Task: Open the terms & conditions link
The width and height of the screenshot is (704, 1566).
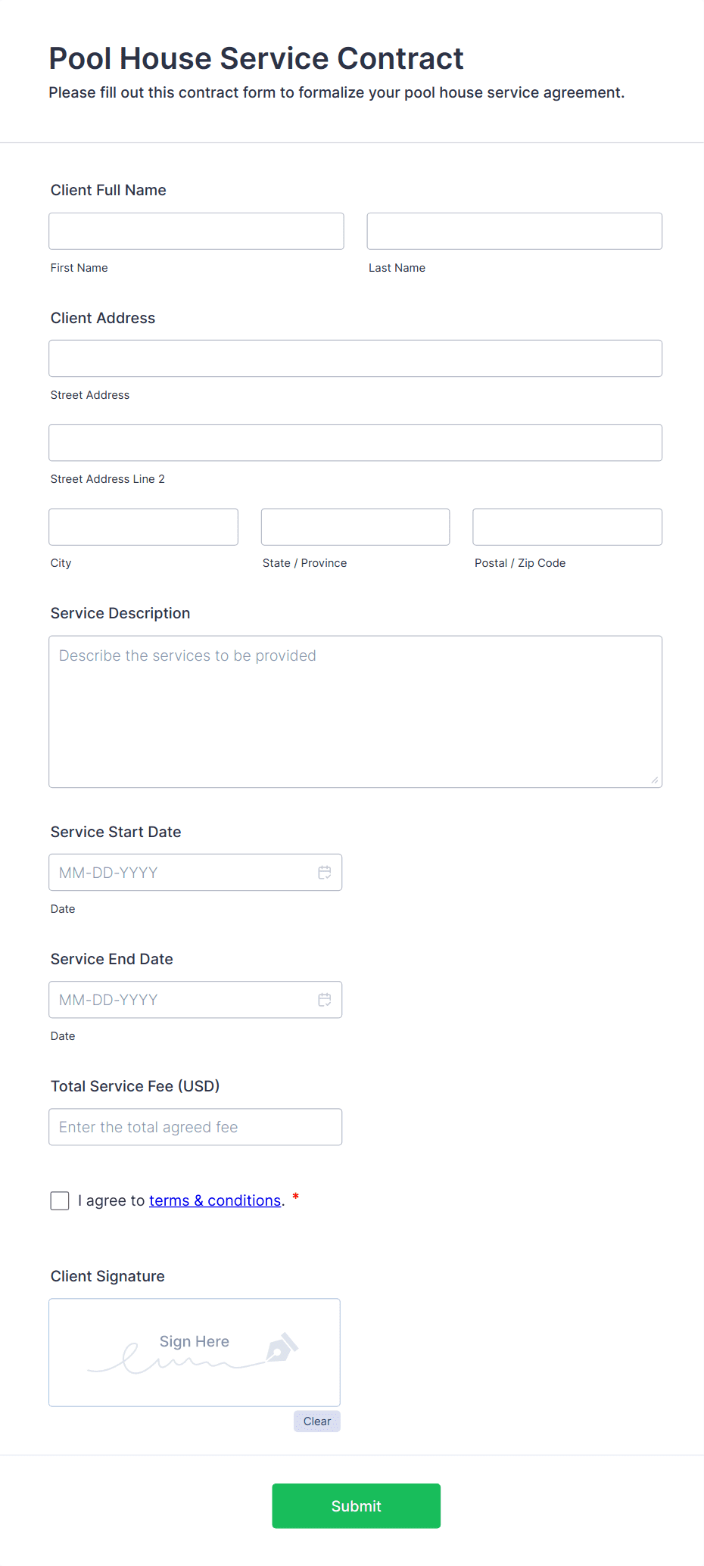Action: point(215,1200)
